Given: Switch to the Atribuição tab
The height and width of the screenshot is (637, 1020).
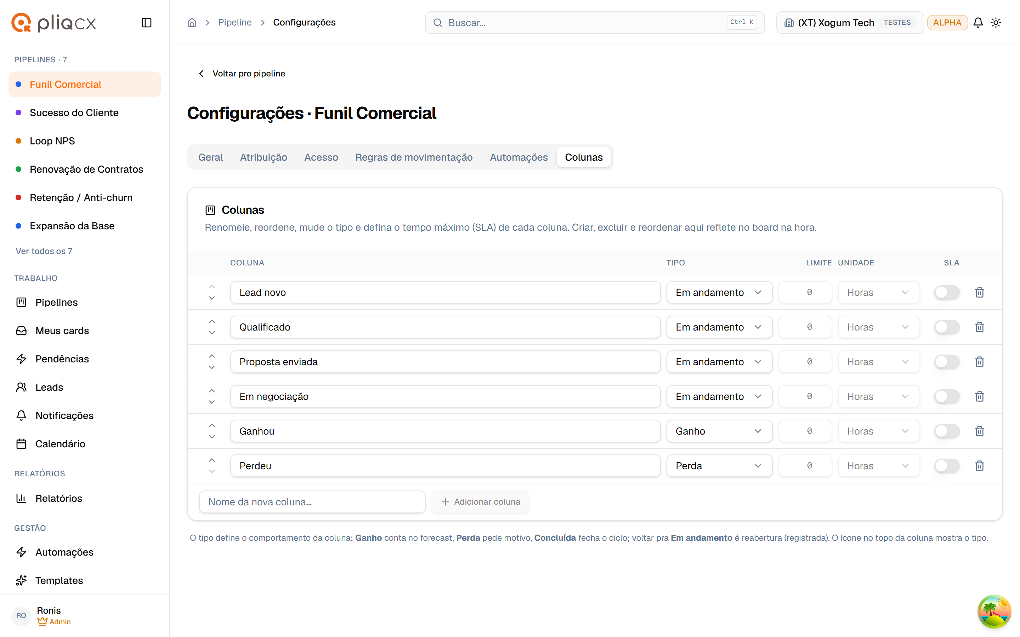Looking at the screenshot, I should [263, 157].
